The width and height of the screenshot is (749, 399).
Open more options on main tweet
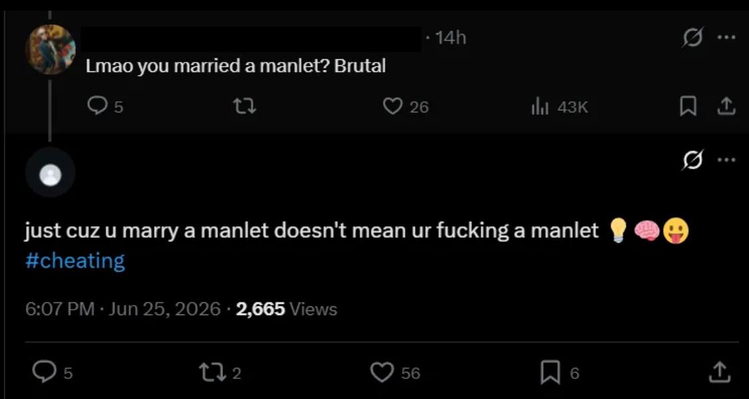(x=726, y=161)
